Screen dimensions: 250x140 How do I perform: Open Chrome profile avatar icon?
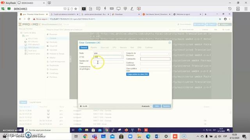click(225, 19)
